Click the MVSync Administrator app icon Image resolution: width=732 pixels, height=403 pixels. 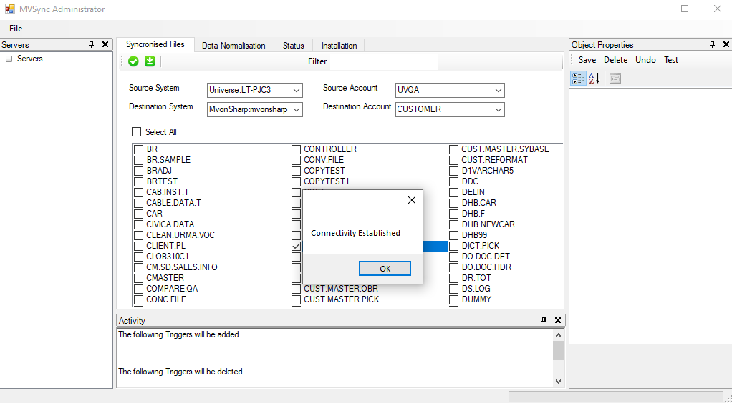(x=9, y=9)
